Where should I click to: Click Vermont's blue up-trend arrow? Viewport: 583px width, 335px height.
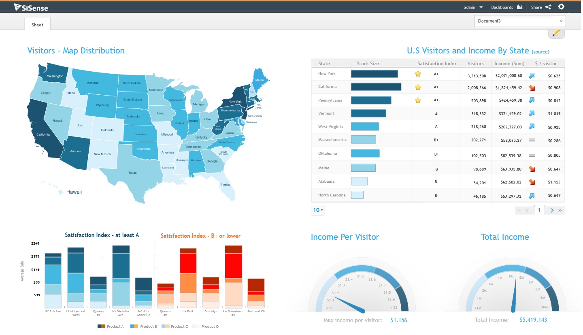click(x=532, y=114)
